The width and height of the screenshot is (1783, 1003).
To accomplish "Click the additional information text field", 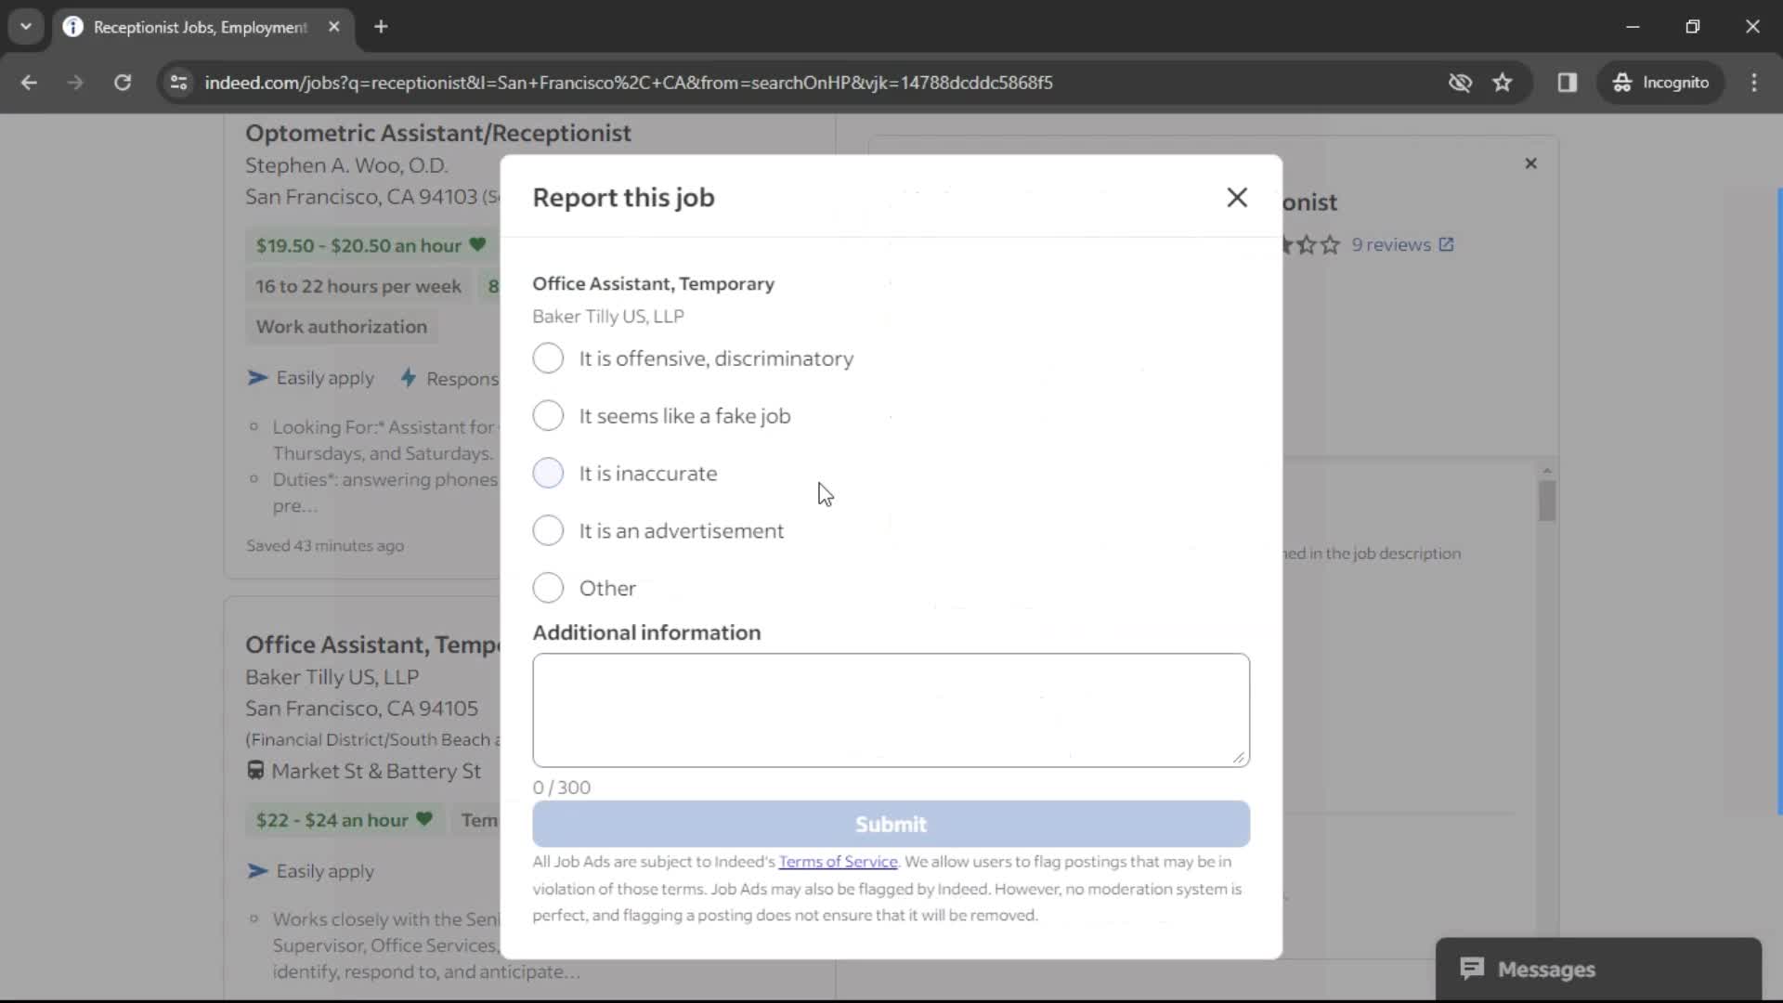I will [x=891, y=710].
